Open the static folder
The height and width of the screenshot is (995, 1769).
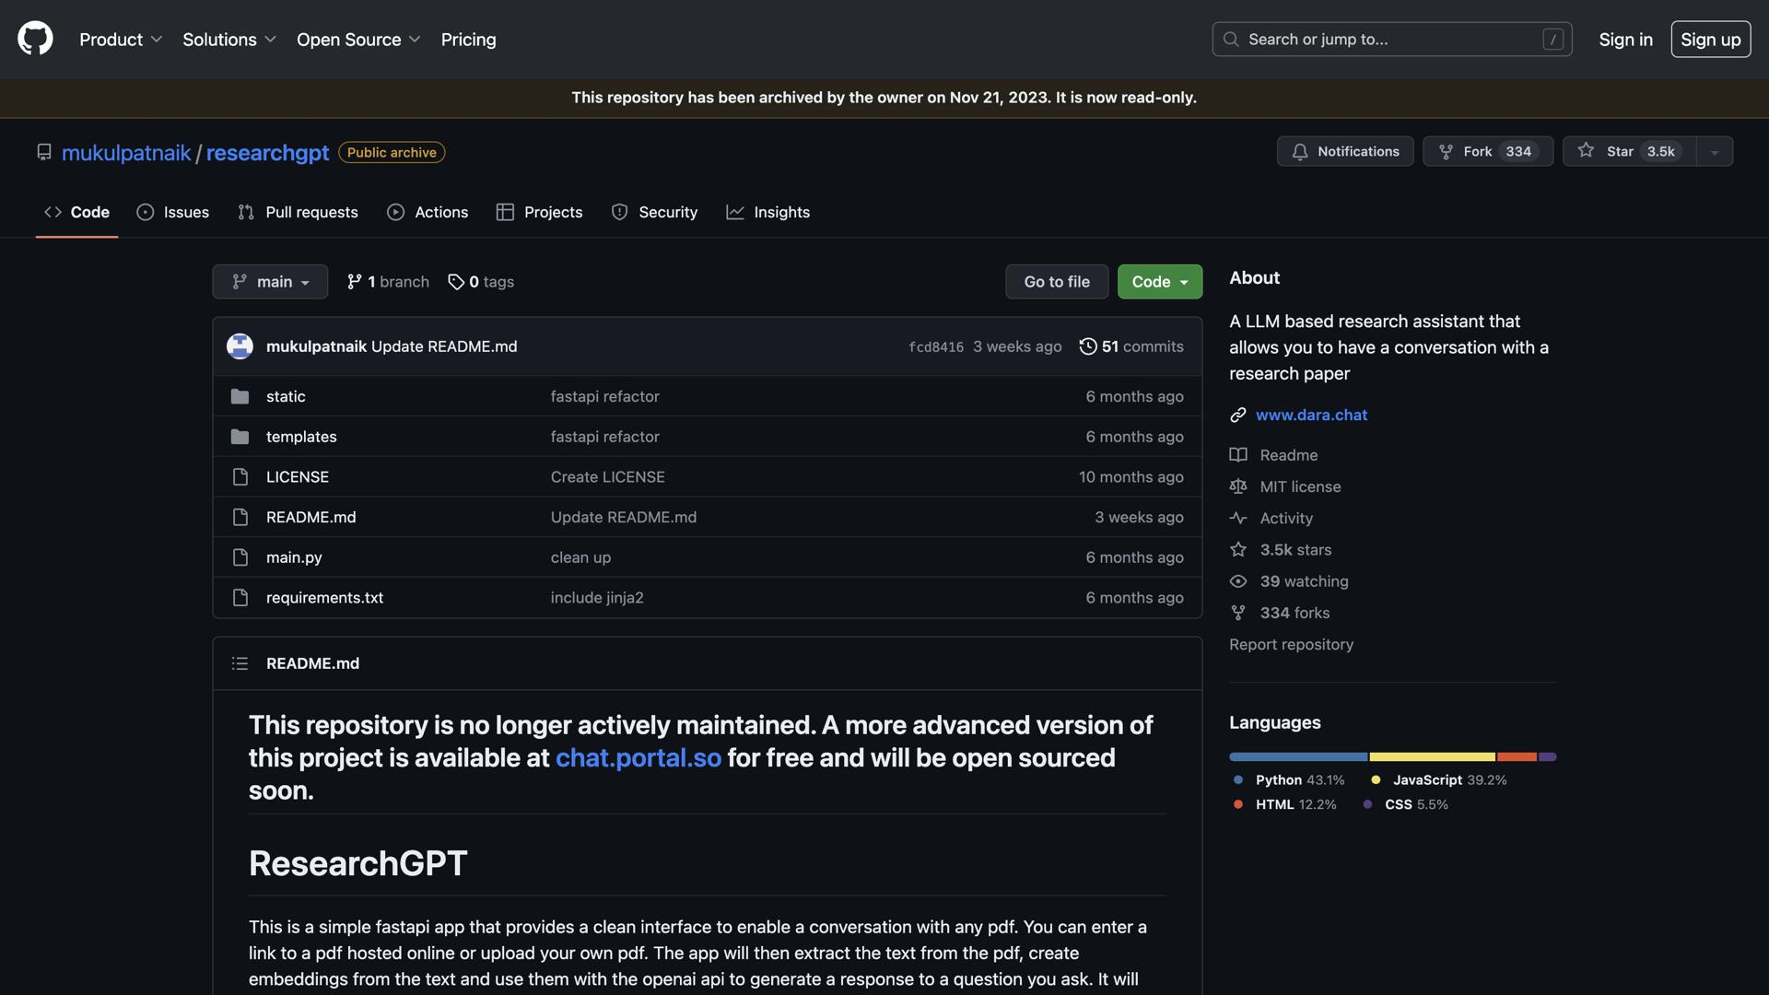(x=286, y=396)
